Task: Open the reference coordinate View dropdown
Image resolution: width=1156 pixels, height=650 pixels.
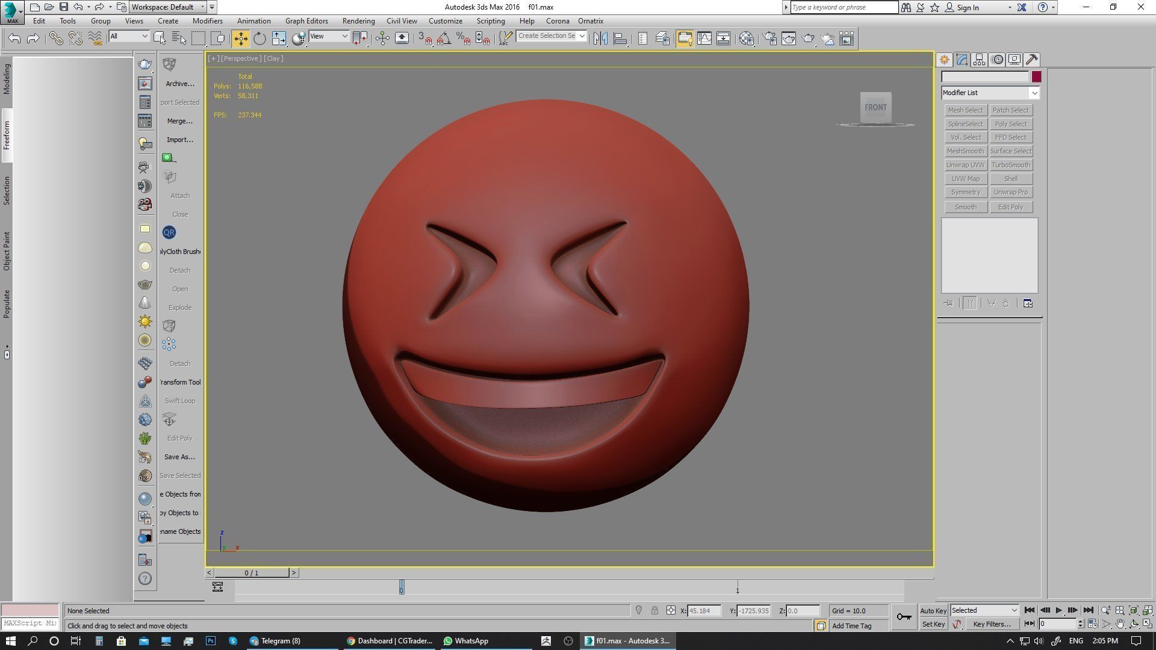Action: [x=329, y=36]
